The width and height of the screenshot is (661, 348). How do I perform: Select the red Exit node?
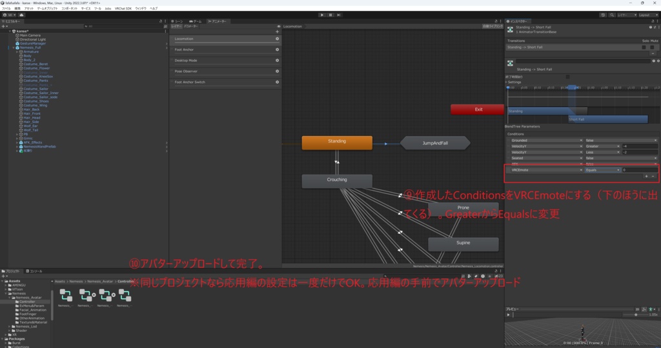click(x=478, y=110)
